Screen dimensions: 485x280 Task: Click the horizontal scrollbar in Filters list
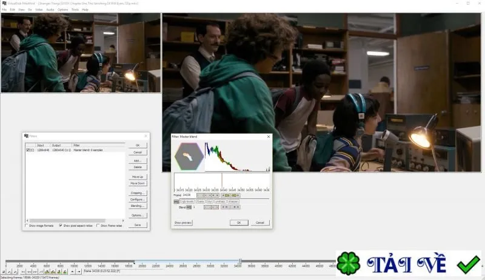pyautogui.click(x=67, y=220)
